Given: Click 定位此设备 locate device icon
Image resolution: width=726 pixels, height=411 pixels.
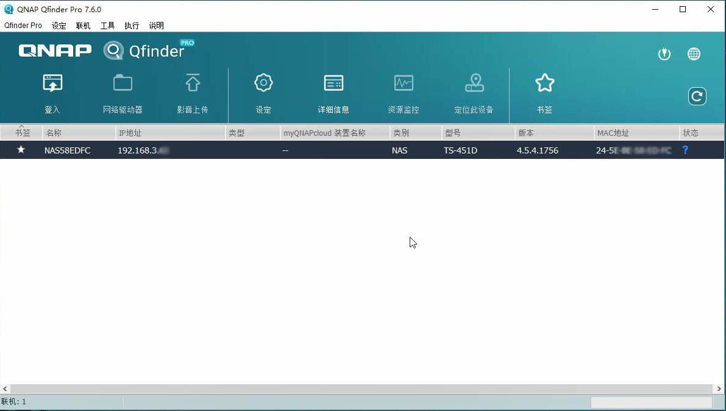Looking at the screenshot, I should click(474, 93).
